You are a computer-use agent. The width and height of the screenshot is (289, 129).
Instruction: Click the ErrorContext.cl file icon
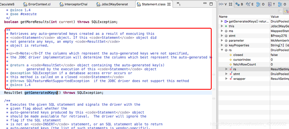25,4
